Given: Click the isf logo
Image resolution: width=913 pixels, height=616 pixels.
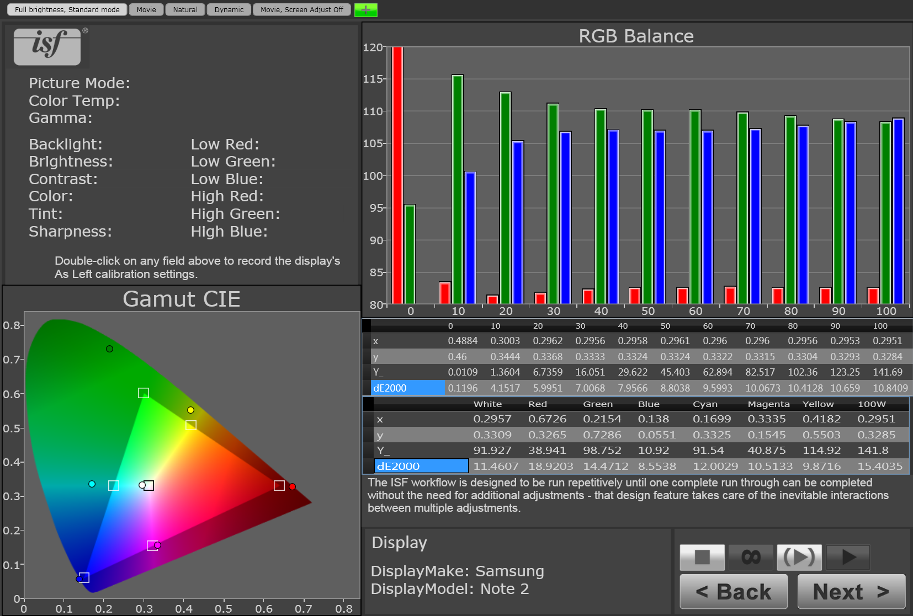Looking at the screenshot, I should click(x=47, y=47).
